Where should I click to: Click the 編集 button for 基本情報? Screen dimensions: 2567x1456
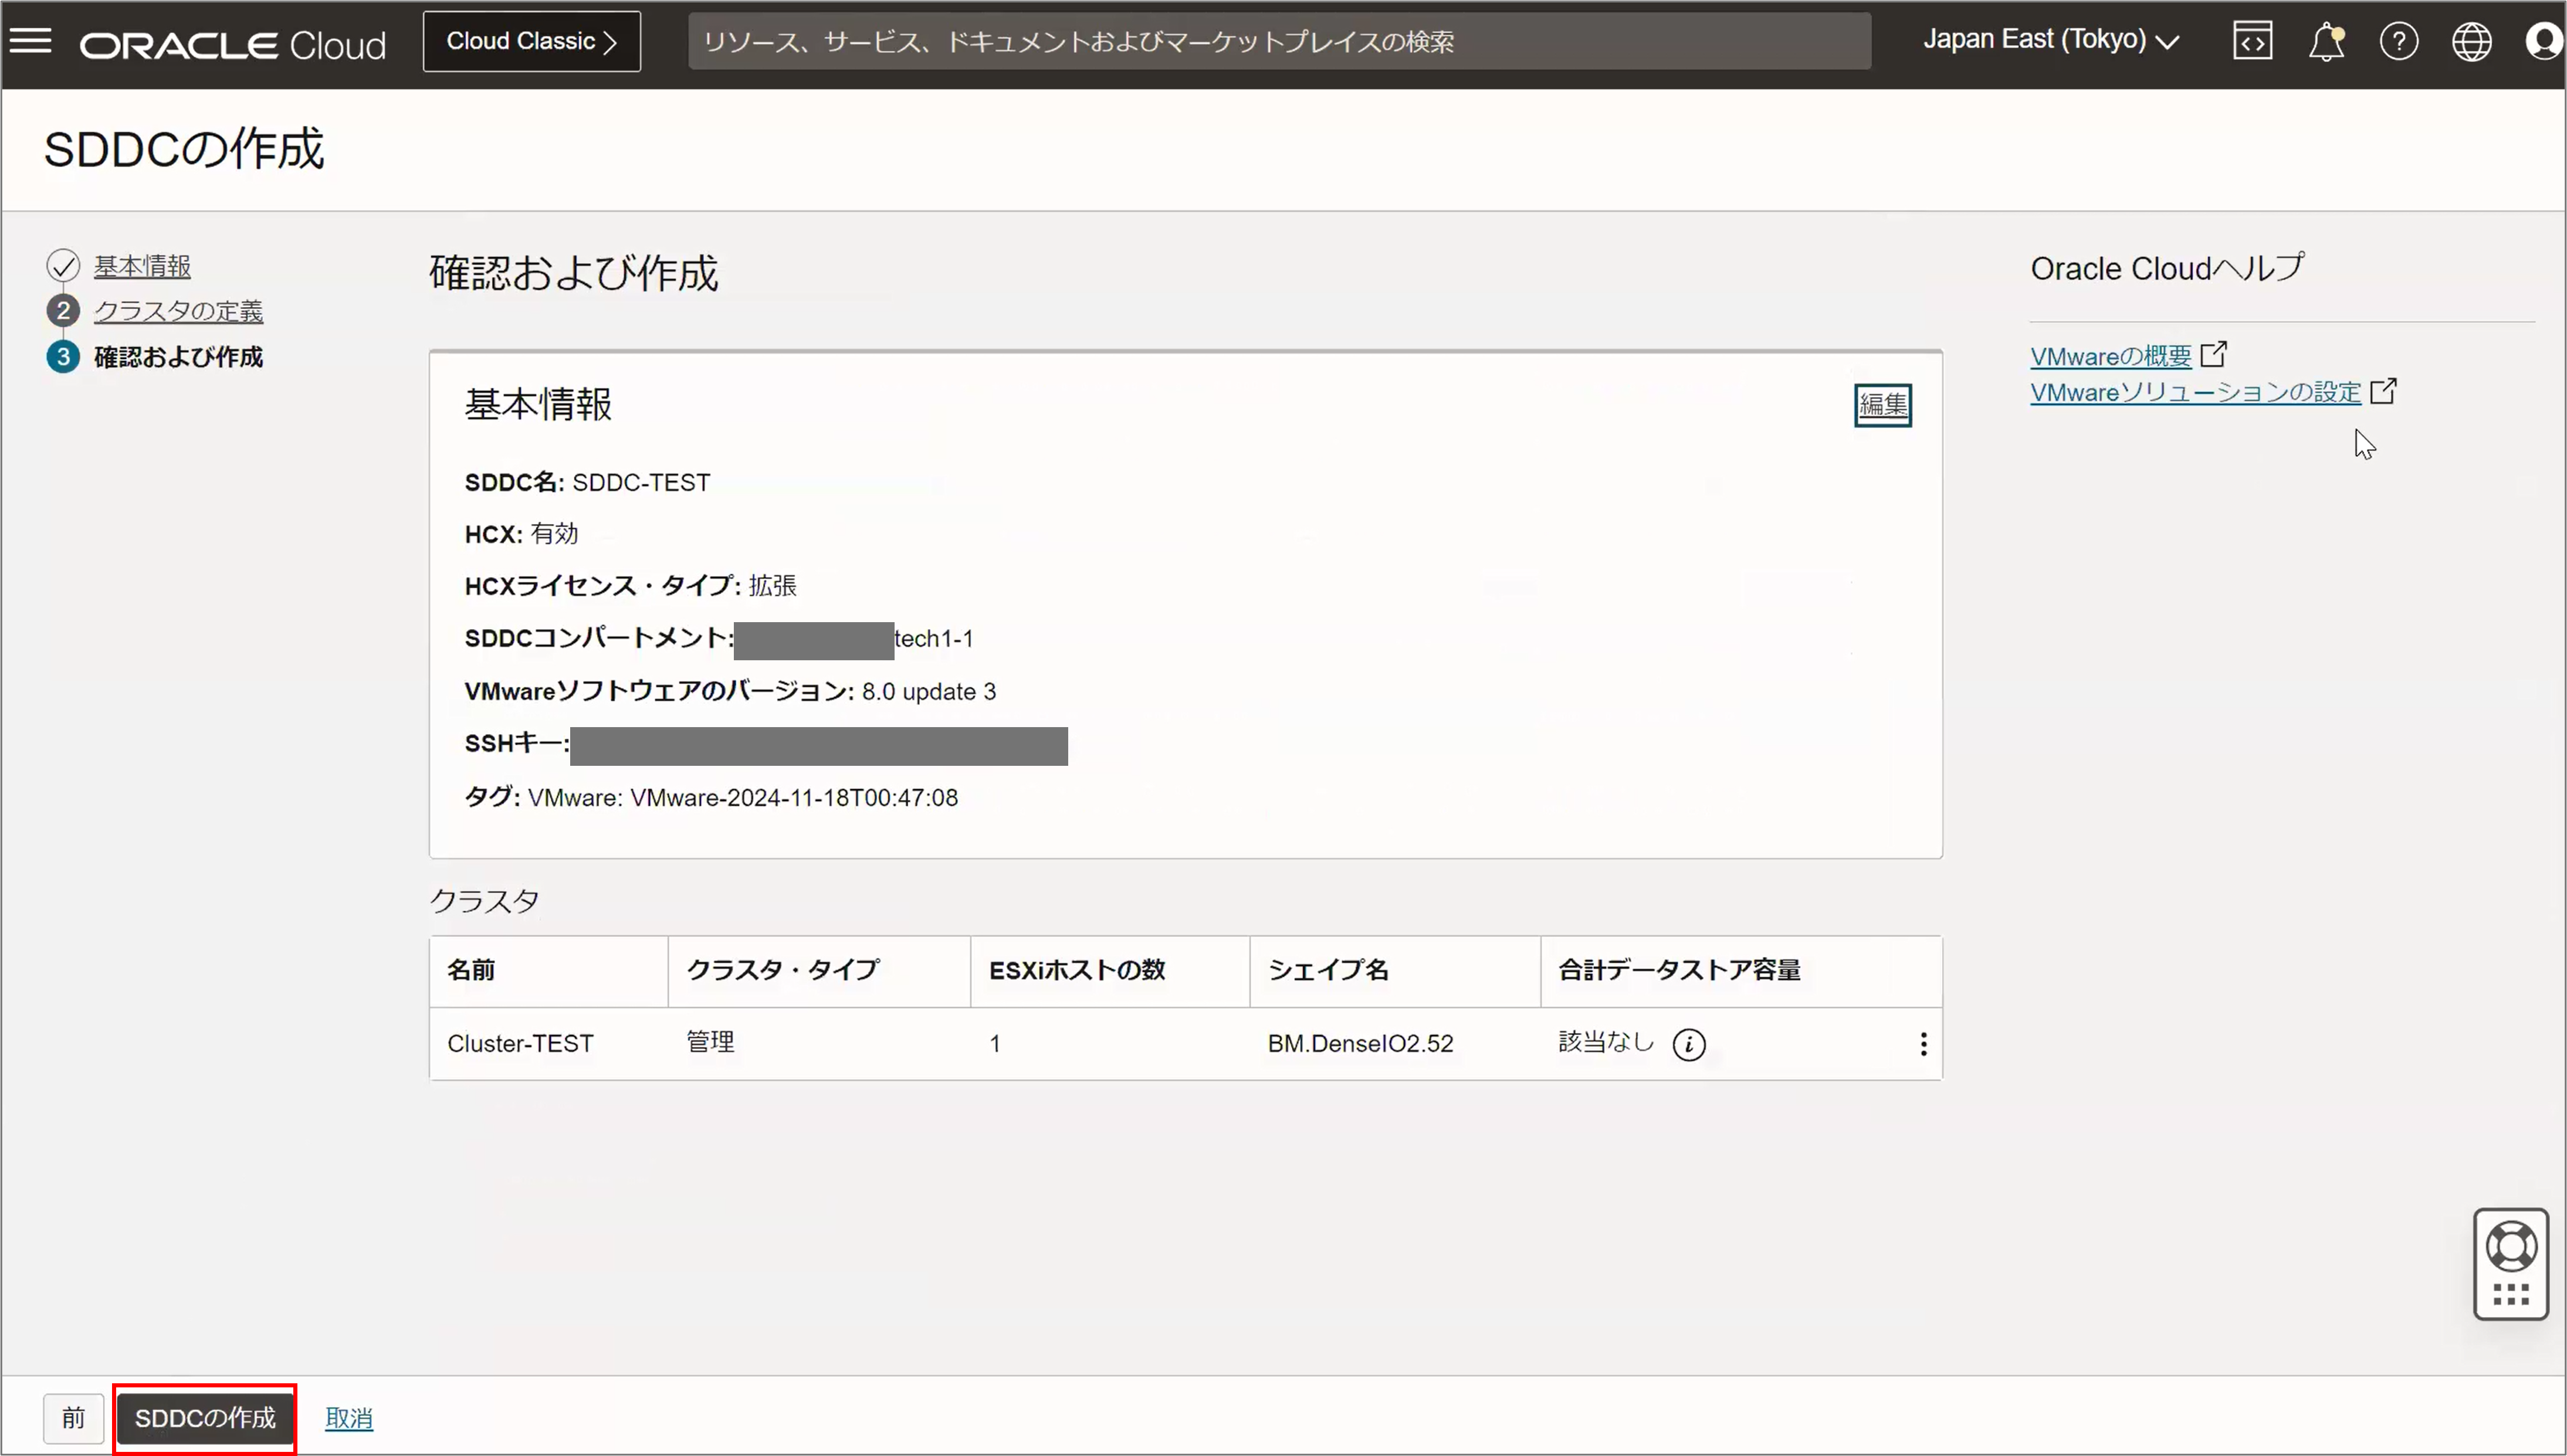coord(1883,405)
